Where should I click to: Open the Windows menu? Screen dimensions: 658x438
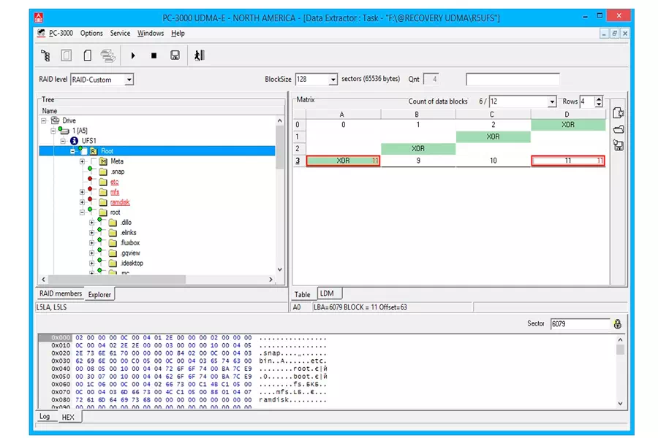[x=151, y=33]
